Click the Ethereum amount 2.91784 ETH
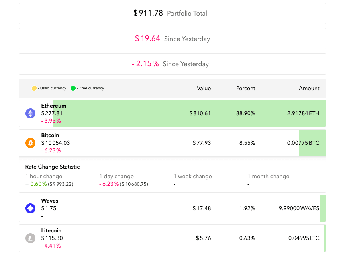 tap(303, 114)
